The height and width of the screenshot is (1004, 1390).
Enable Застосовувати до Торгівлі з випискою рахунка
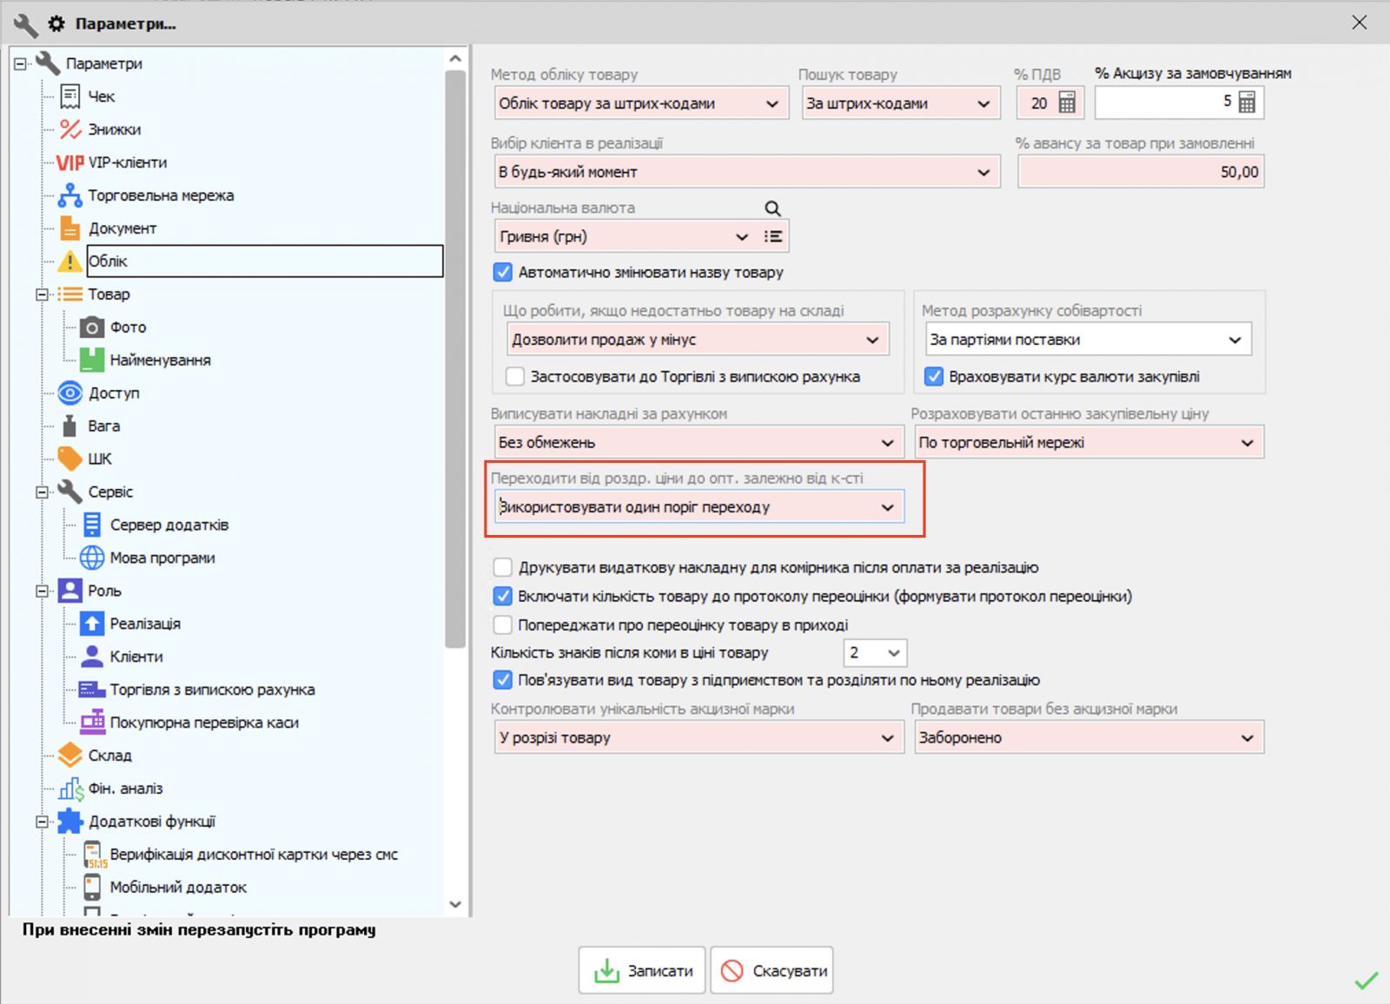(515, 377)
